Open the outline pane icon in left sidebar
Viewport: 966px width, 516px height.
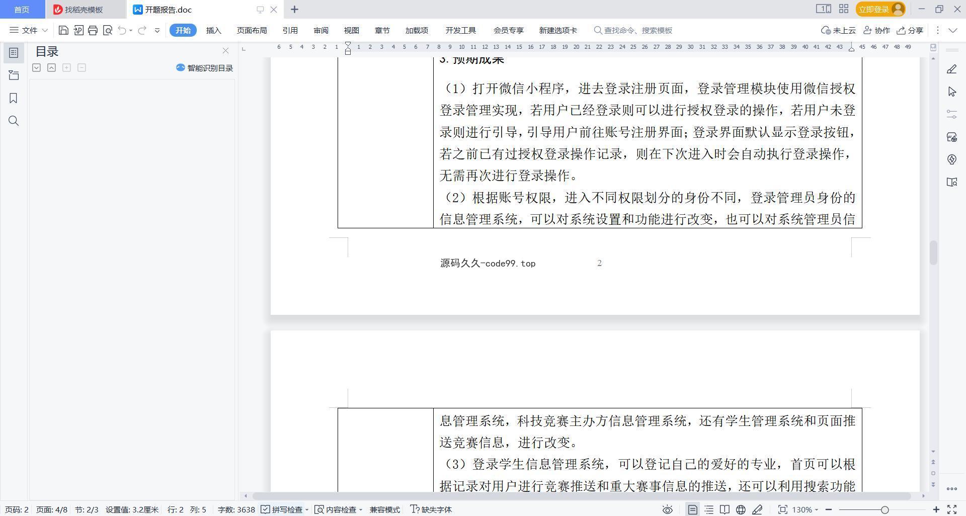(x=14, y=53)
